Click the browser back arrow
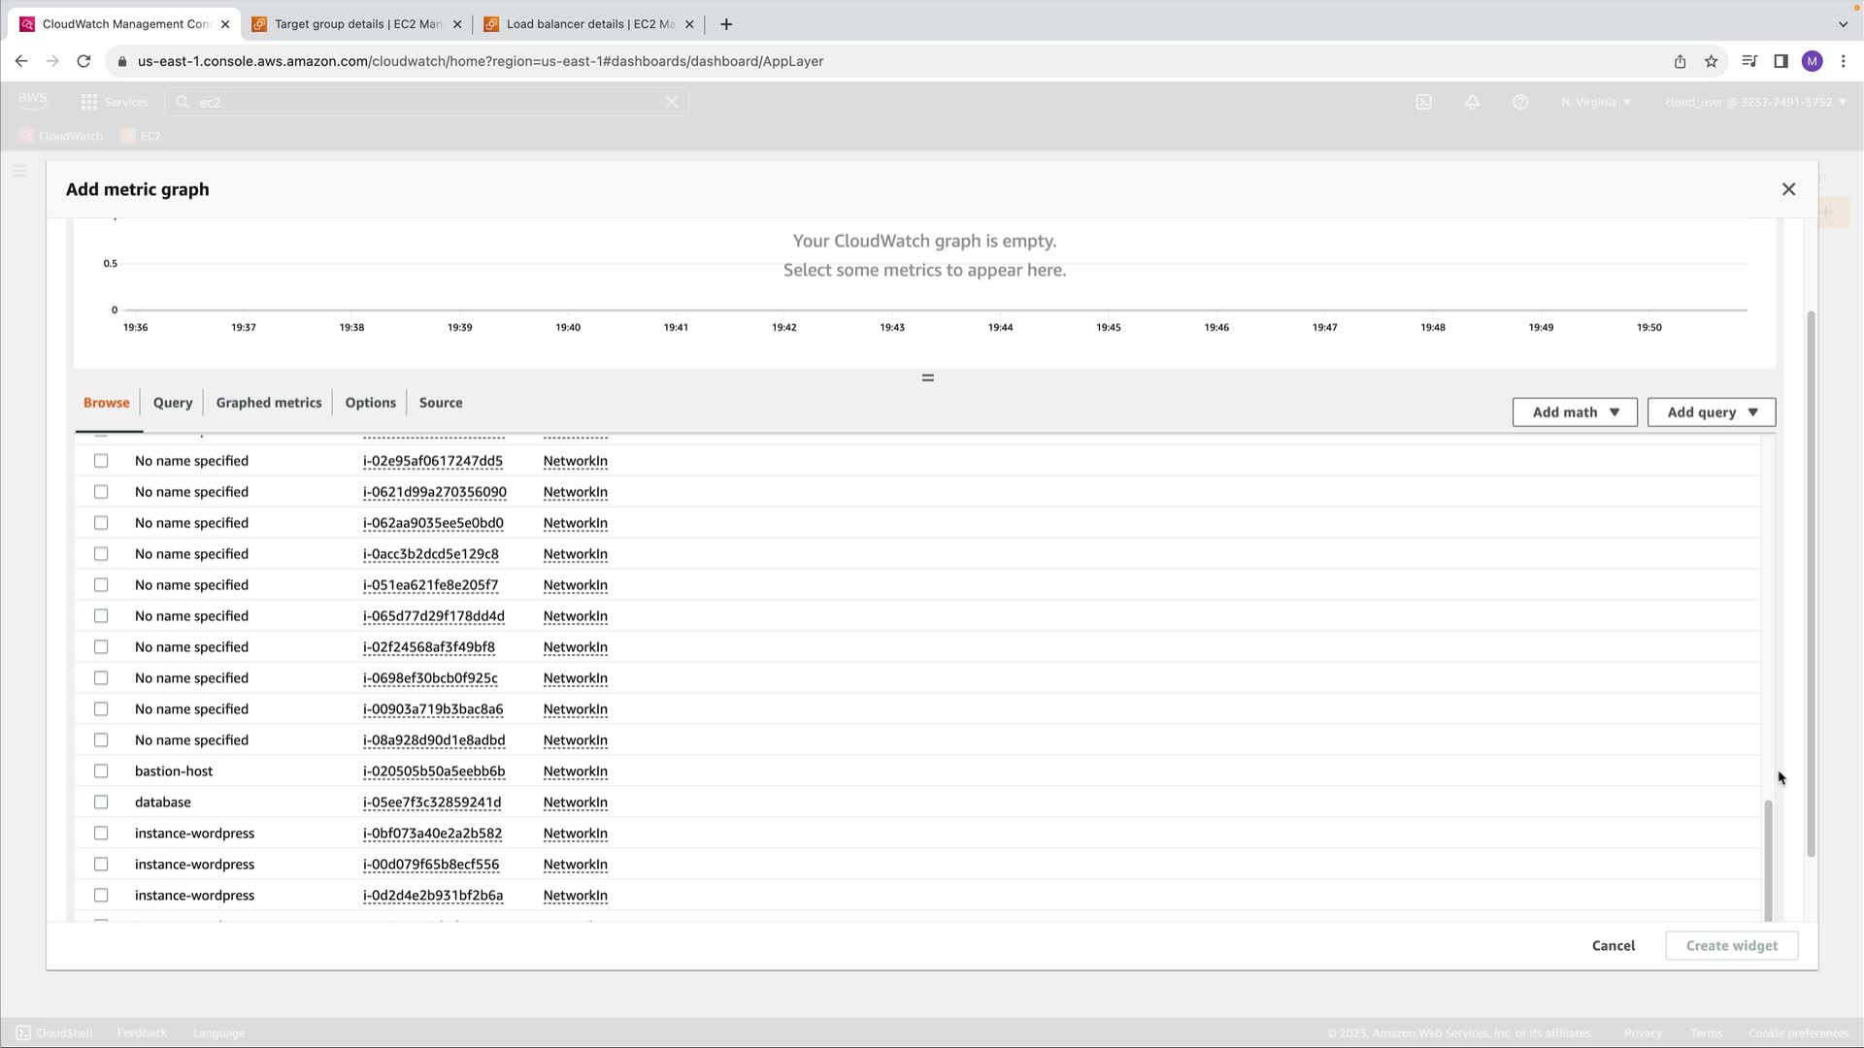Image resolution: width=1864 pixels, height=1048 pixels. (21, 61)
